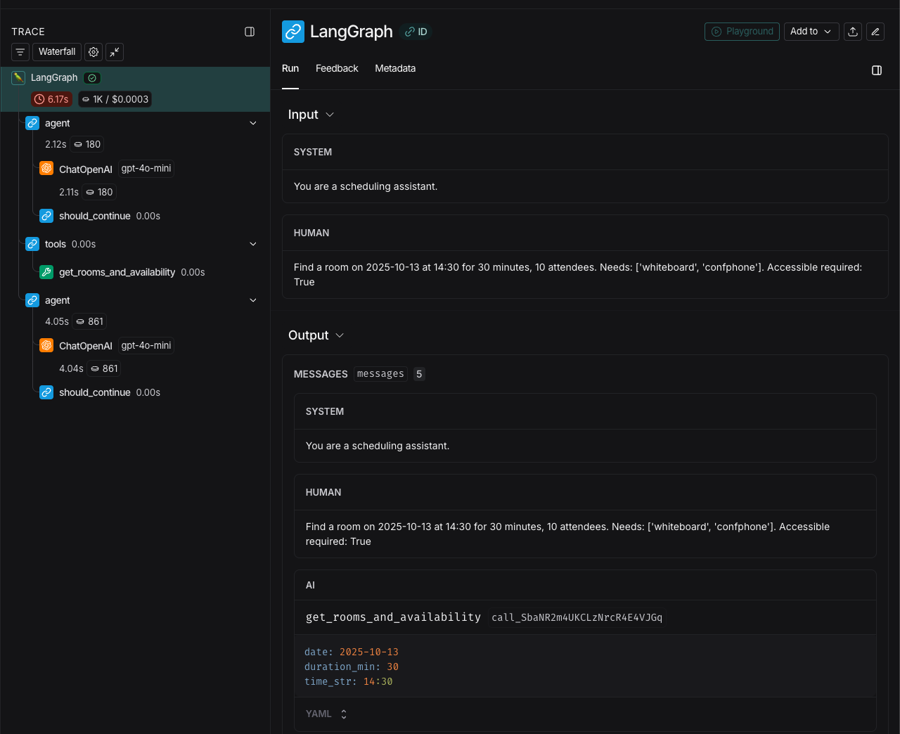Select the second ChatOpenAI run
900x734 pixels.
[86, 346]
